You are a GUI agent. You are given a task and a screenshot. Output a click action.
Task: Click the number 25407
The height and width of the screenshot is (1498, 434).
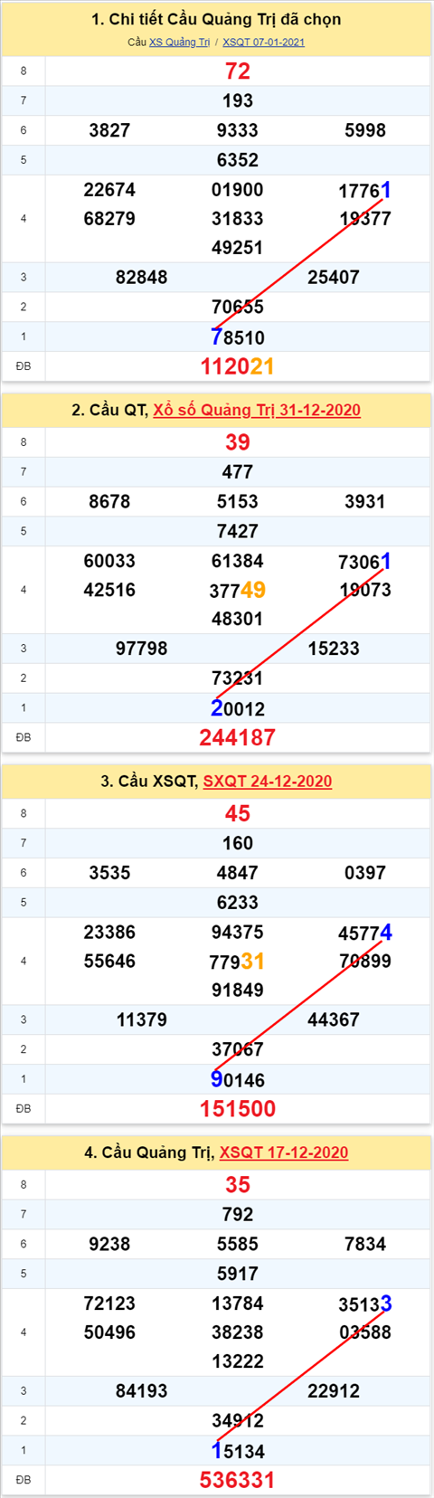(x=334, y=277)
